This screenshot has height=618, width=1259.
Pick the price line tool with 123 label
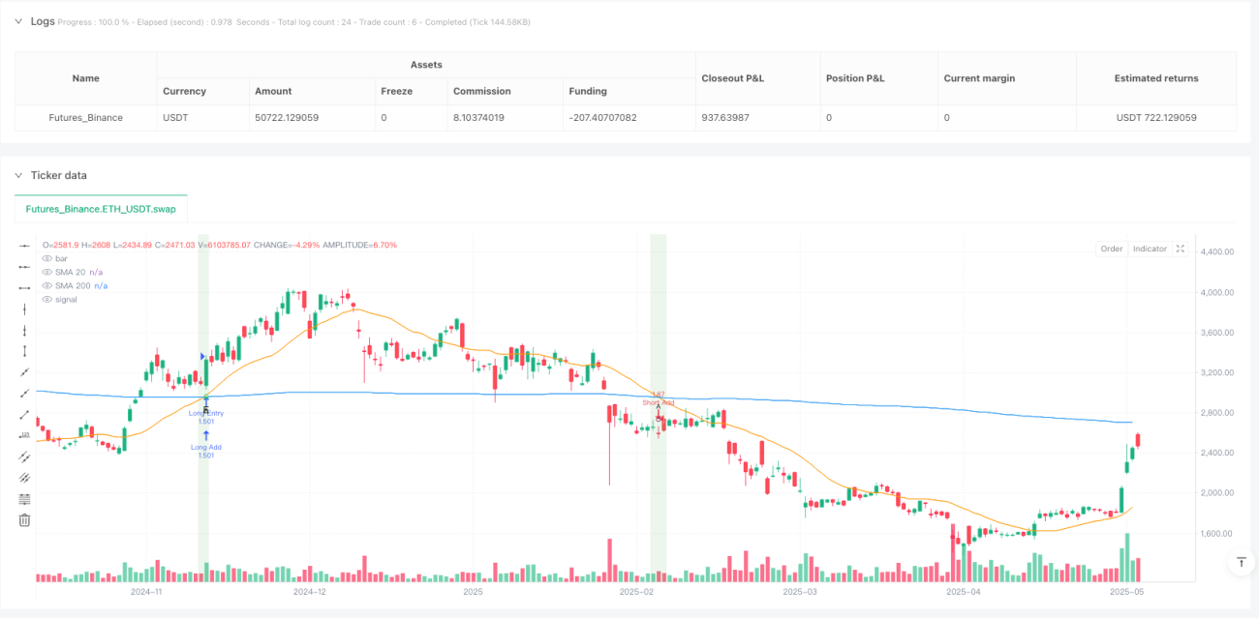(x=24, y=435)
